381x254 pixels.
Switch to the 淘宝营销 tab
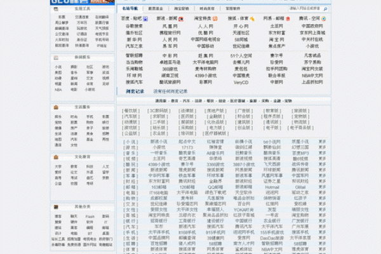(x=181, y=10)
